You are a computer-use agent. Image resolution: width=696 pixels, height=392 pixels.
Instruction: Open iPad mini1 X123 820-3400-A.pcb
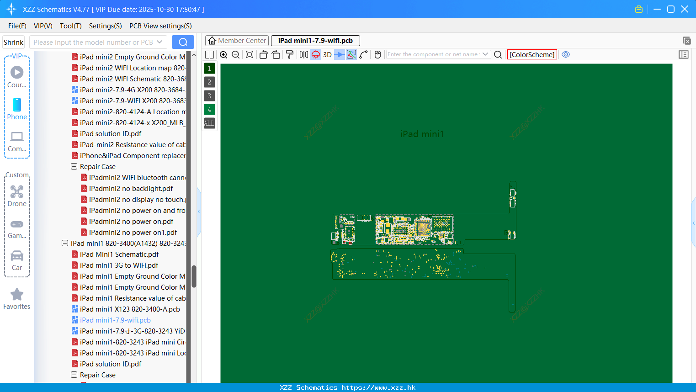[130, 309]
